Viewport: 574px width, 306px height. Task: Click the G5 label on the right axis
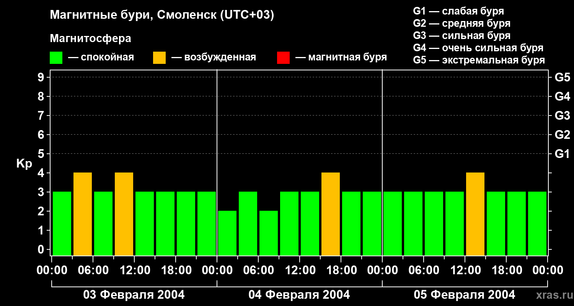click(x=562, y=77)
